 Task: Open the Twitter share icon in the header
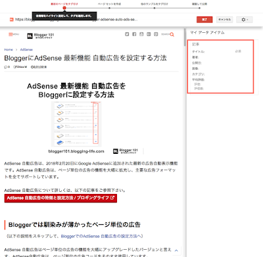pos(127,34)
